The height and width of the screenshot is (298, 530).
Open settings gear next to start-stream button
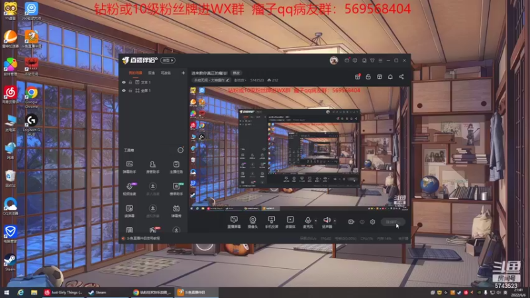click(x=372, y=222)
